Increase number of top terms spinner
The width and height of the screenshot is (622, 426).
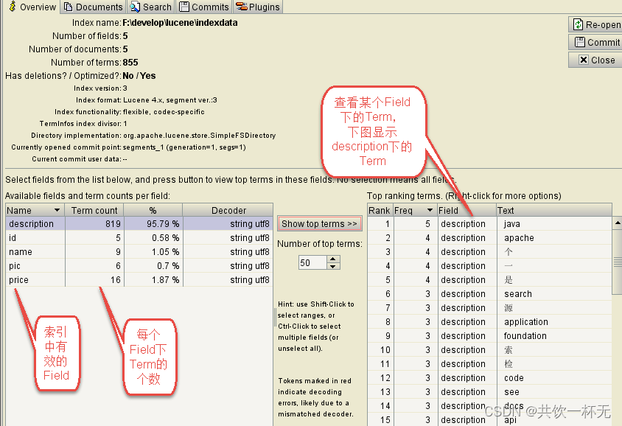(x=333, y=259)
